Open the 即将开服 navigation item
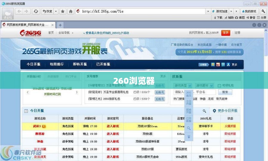This screenshot has width=268, height=161. (x=80, y=64)
